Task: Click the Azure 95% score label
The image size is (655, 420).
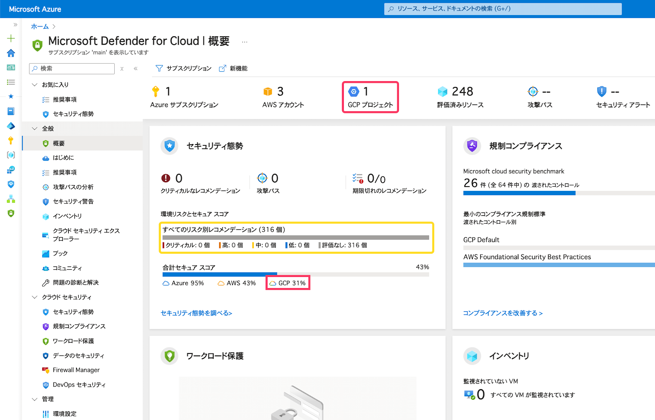Action: click(183, 283)
